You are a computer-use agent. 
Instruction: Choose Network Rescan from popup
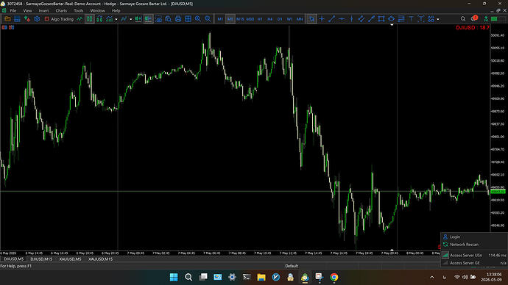point(474,245)
